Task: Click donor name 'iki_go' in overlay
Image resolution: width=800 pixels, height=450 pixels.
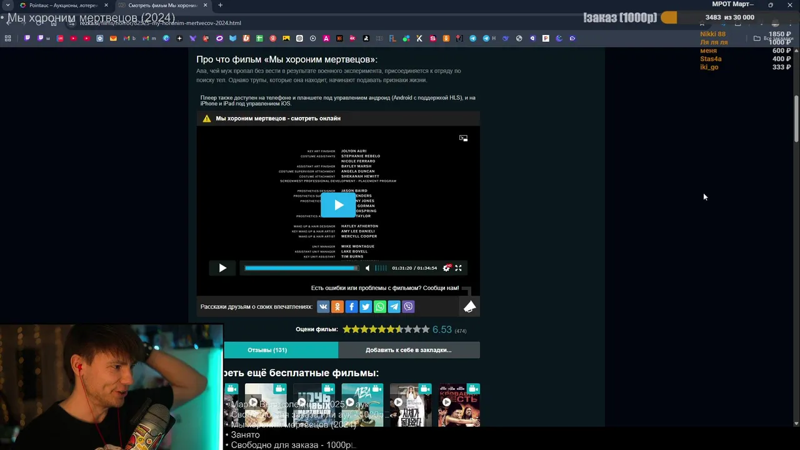Action: 709,67
